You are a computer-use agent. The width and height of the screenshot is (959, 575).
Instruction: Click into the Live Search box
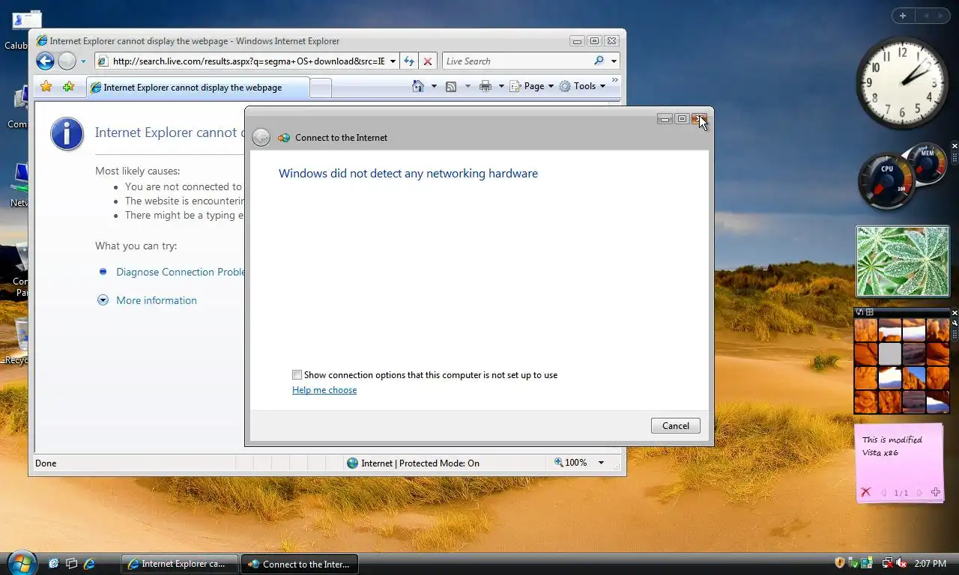(x=517, y=61)
